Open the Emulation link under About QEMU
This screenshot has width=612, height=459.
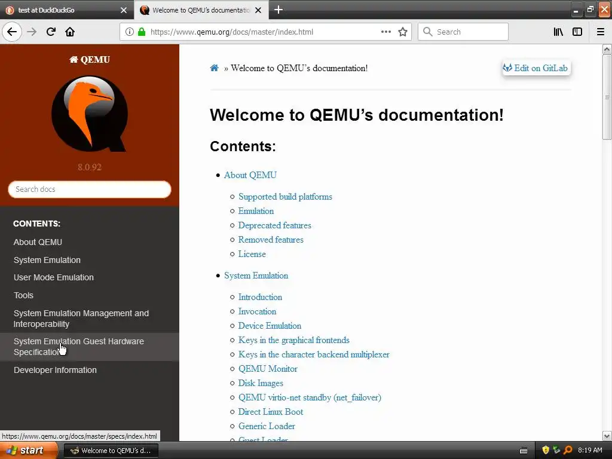click(256, 211)
